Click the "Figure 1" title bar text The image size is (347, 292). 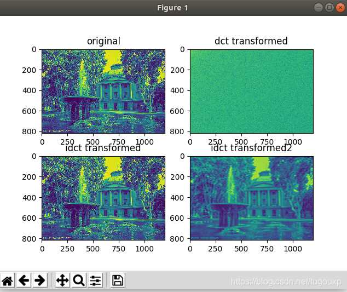click(173, 8)
